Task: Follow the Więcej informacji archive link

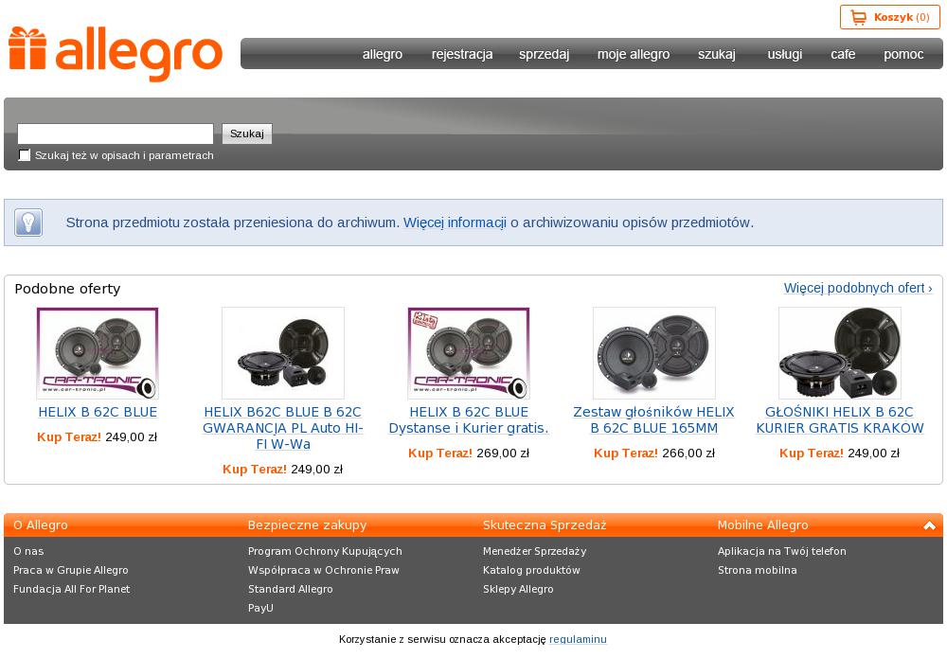Action: click(455, 222)
